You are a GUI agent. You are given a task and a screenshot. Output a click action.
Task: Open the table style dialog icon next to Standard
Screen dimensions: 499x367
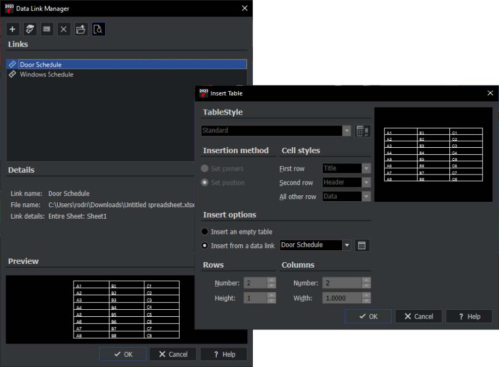click(362, 131)
